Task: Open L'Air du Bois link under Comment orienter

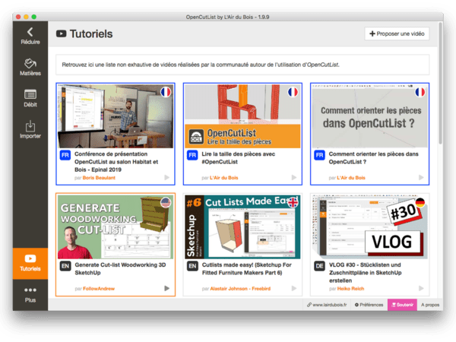Action: pos(351,178)
